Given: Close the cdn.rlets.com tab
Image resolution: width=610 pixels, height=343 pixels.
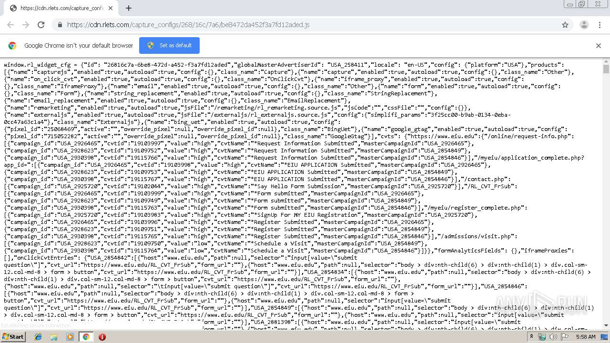Looking at the screenshot, I should click(111, 8).
